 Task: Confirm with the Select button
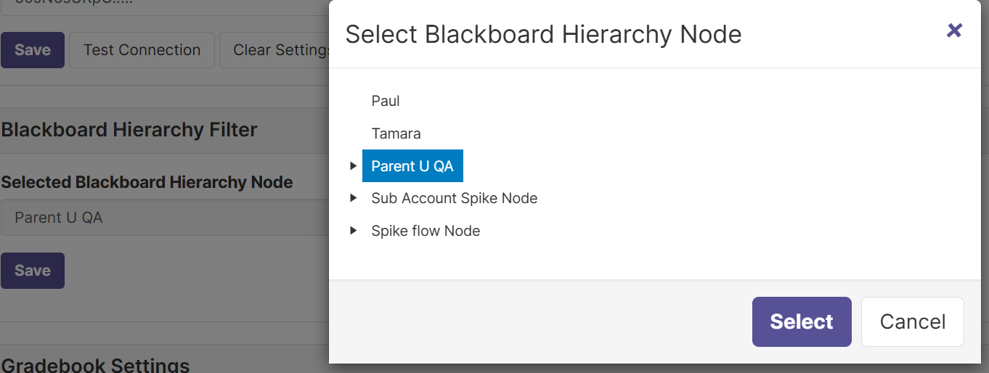pos(802,321)
